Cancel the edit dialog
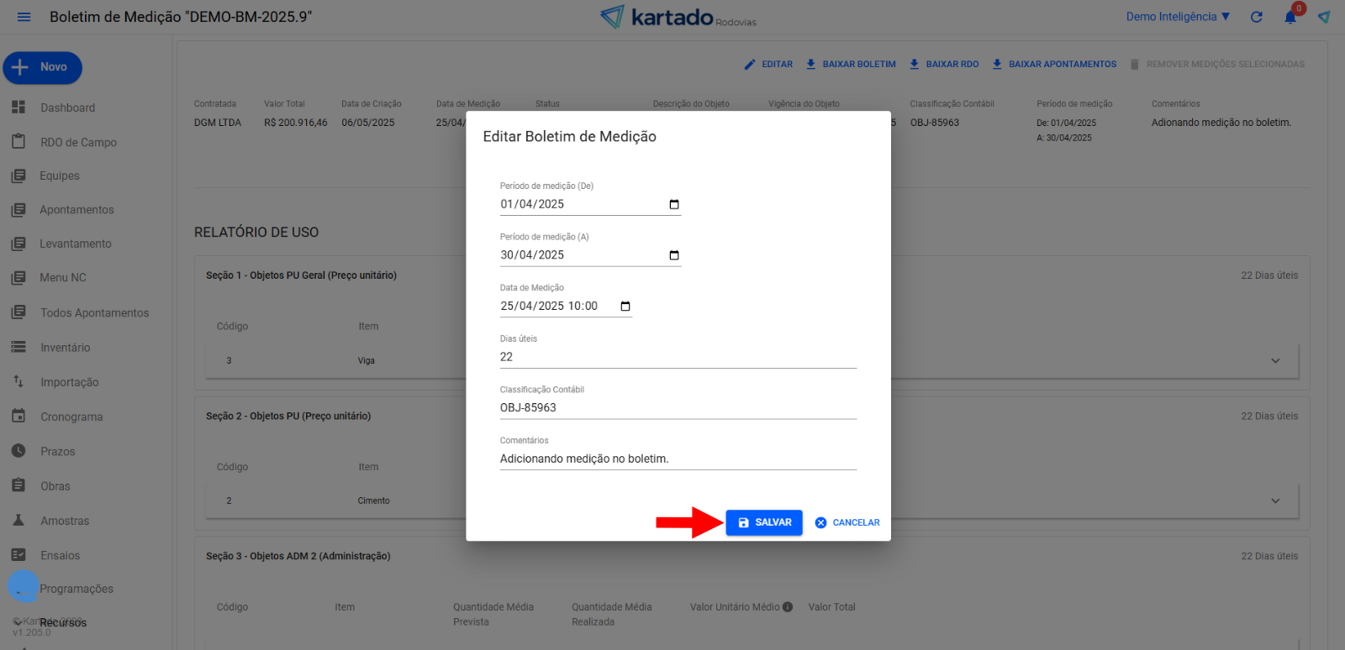The image size is (1345, 650). [x=847, y=522]
